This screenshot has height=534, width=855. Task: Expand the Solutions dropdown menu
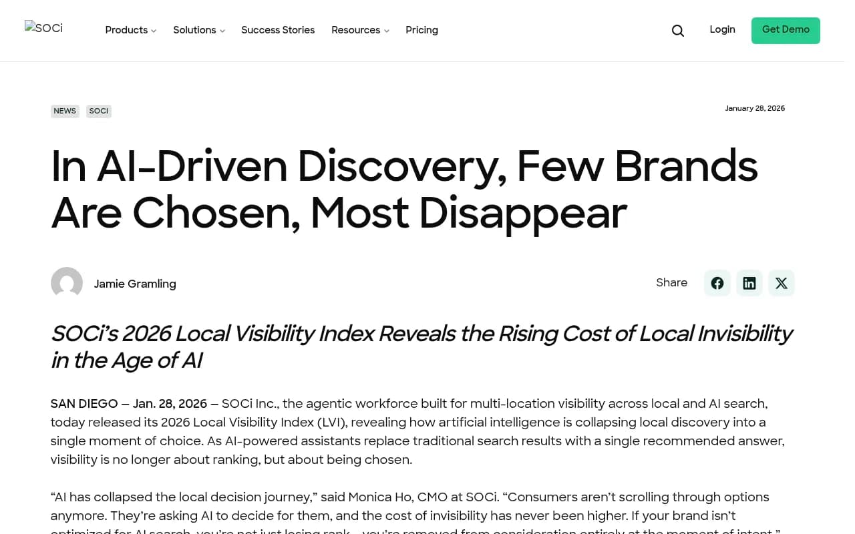click(199, 30)
